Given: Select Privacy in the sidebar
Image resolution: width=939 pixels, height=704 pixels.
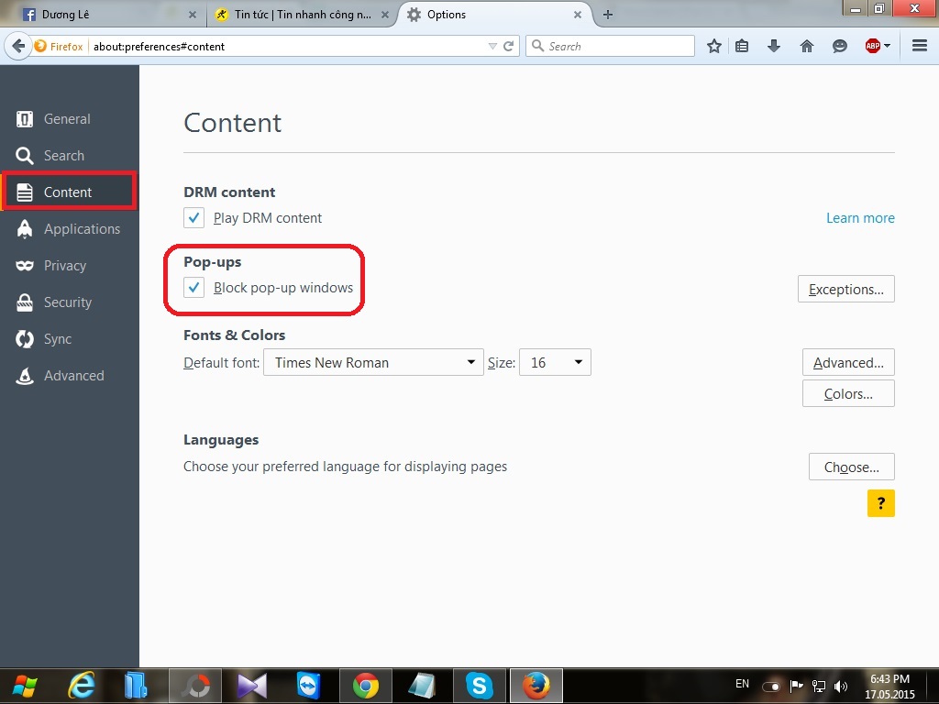Looking at the screenshot, I should pos(64,266).
